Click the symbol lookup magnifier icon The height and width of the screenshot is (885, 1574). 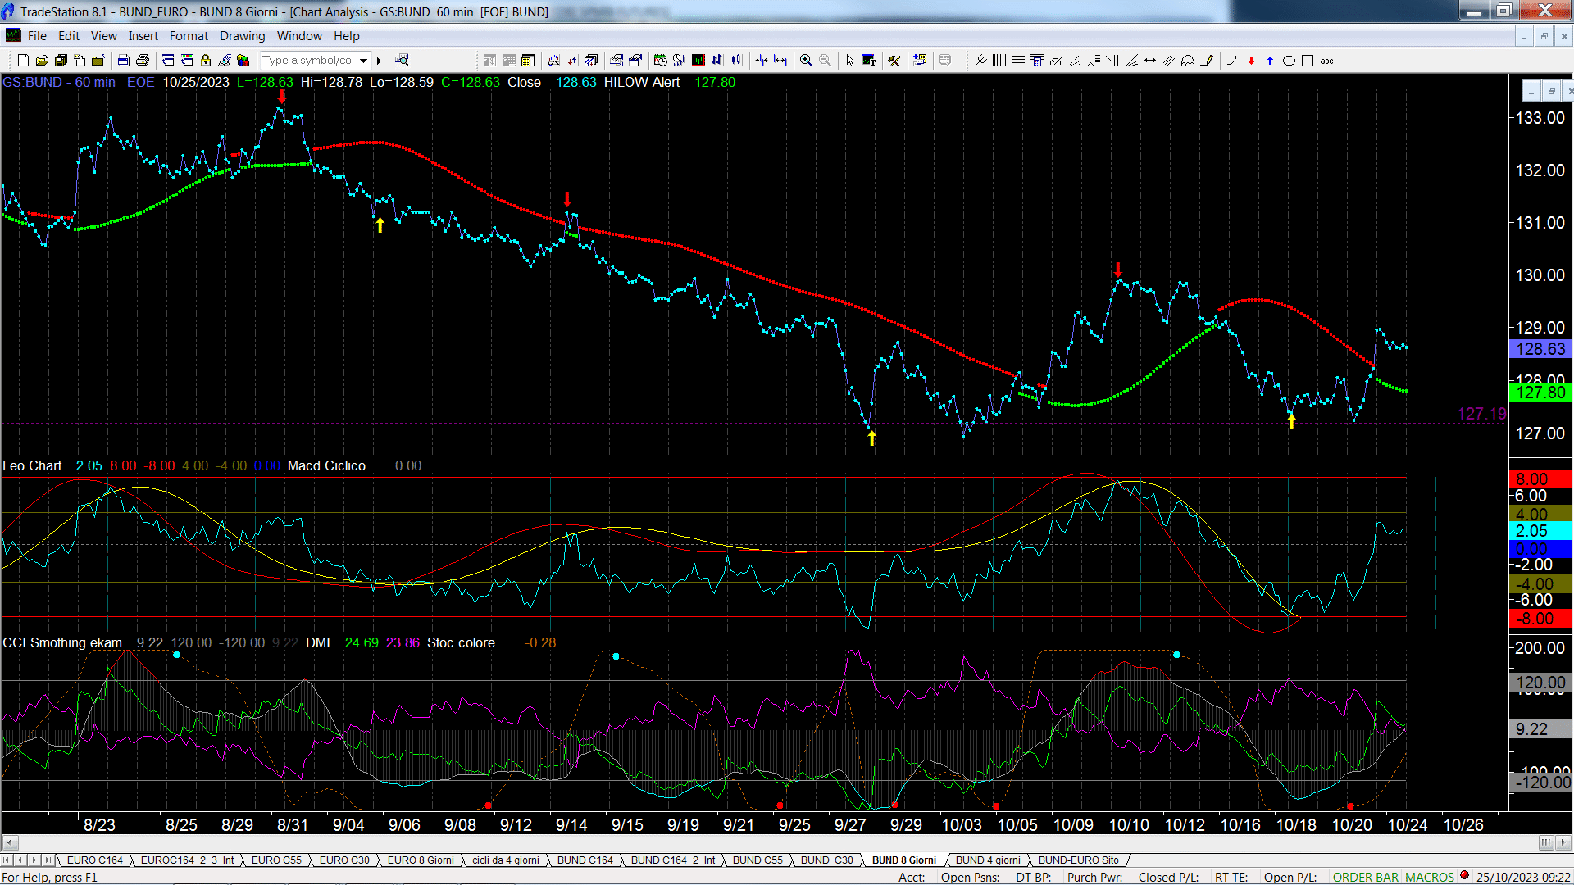pos(402,61)
